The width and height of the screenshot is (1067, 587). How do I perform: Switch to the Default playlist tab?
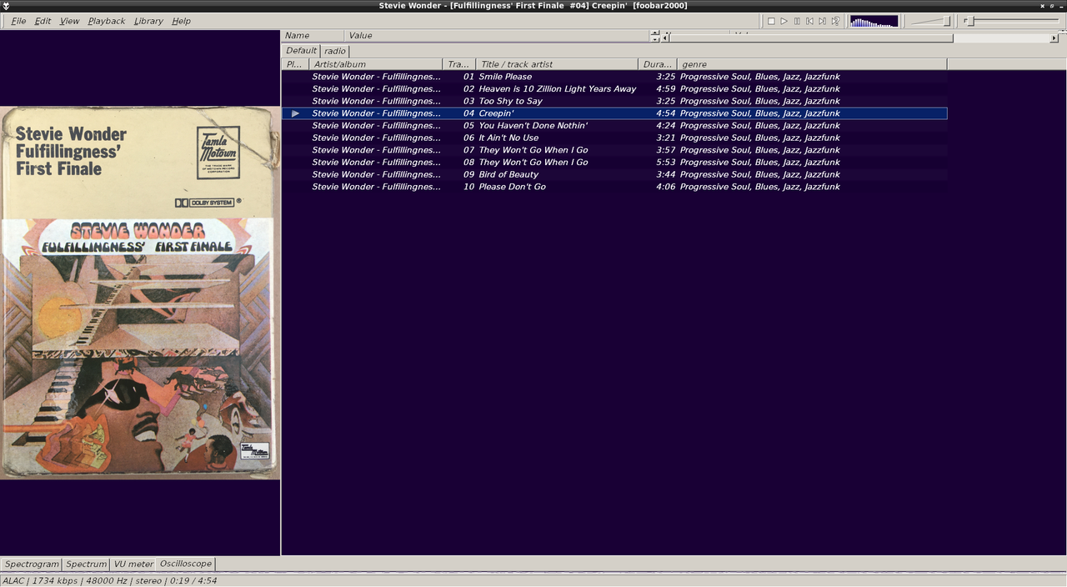[301, 50]
